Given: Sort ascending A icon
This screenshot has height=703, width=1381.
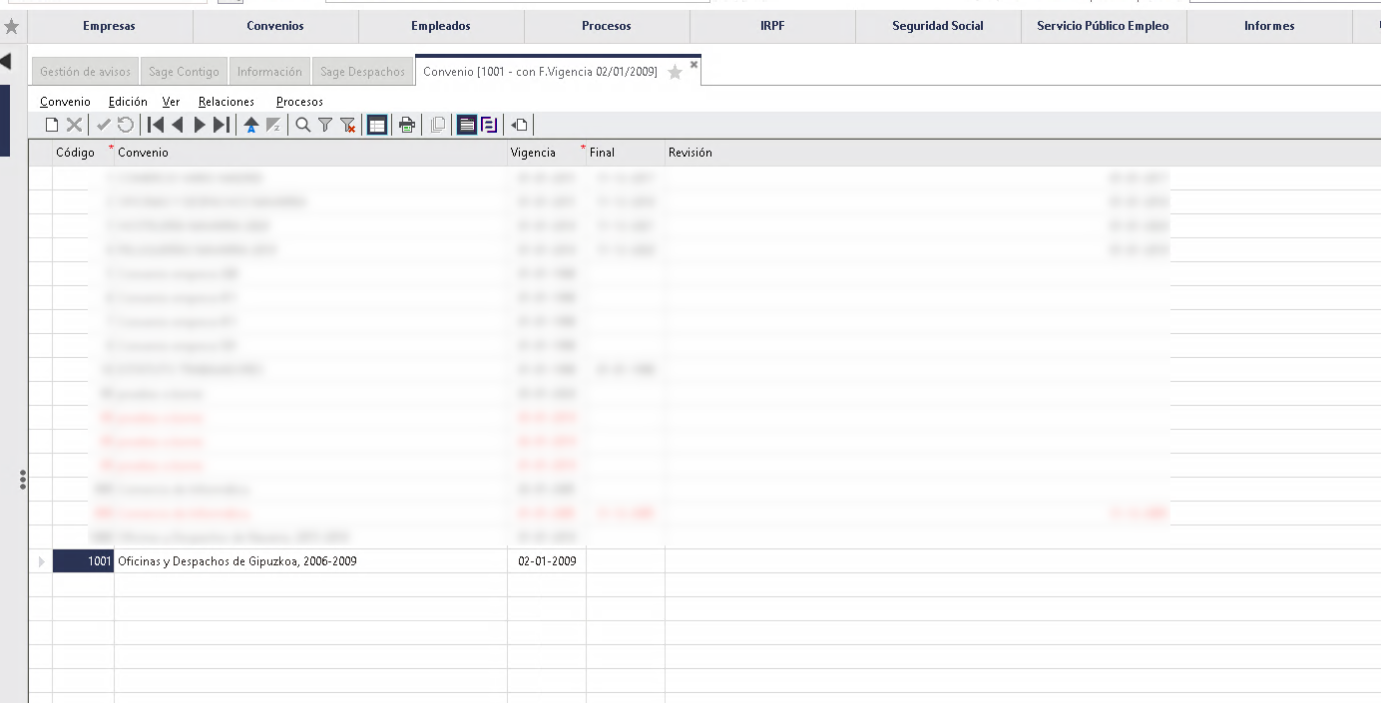Looking at the screenshot, I should (251, 125).
